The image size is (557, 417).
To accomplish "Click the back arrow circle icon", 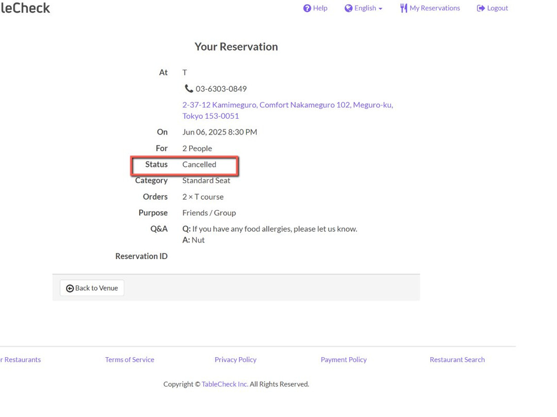I will (70, 288).
